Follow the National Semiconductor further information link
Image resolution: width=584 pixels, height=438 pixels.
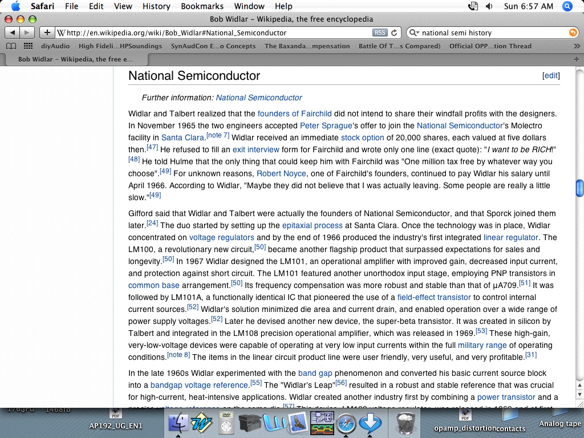click(x=259, y=98)
